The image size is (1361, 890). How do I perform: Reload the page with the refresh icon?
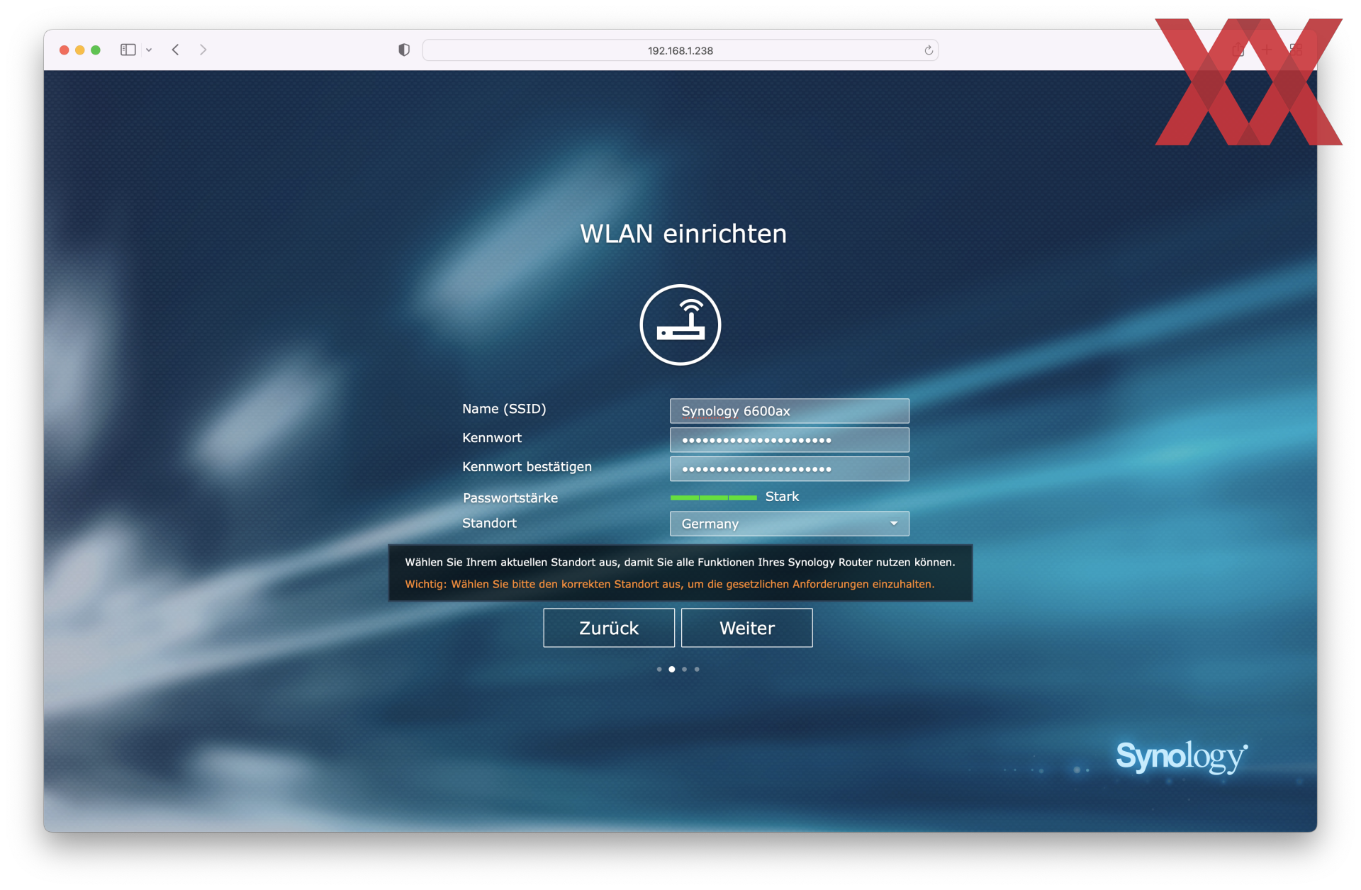tap(928, 50)
